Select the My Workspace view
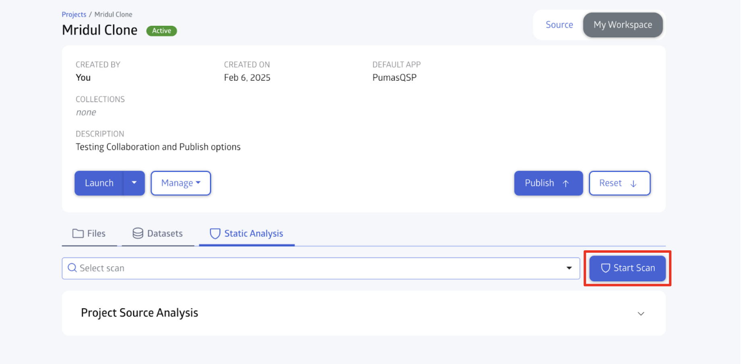 pos(623,25)
